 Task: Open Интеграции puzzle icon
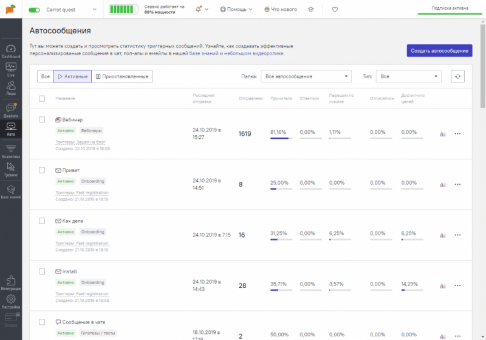10,283
